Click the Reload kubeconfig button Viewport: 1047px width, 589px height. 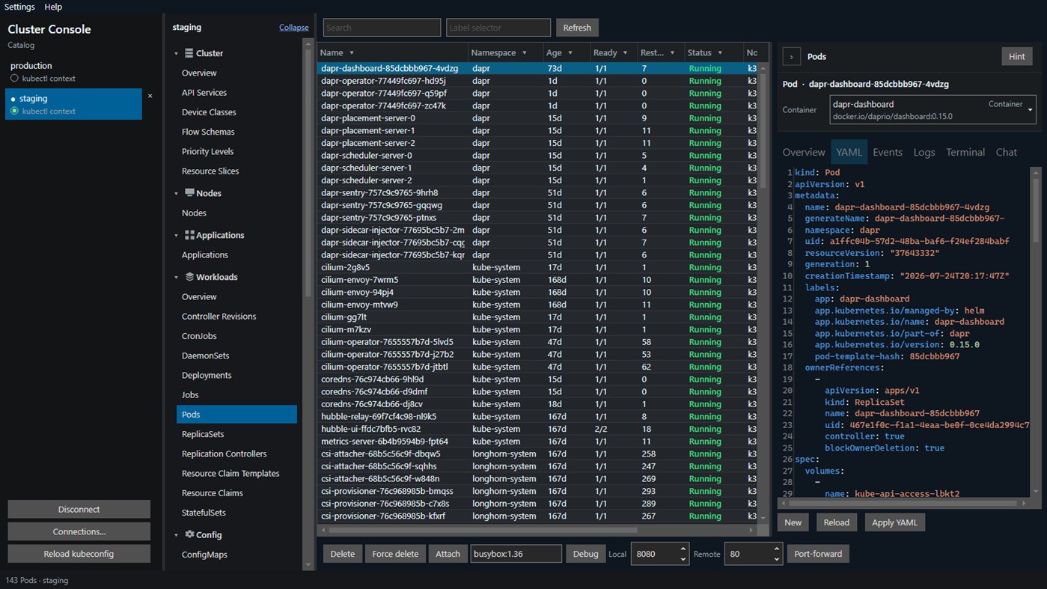tap(79, 554)
